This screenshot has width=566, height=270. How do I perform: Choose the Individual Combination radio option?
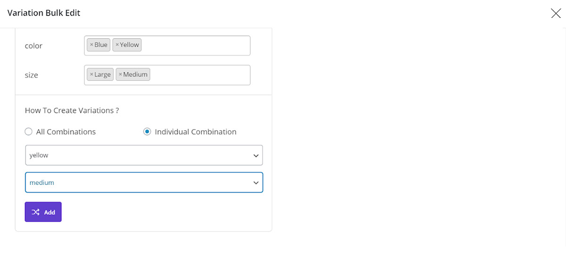(x=147, y=132)
